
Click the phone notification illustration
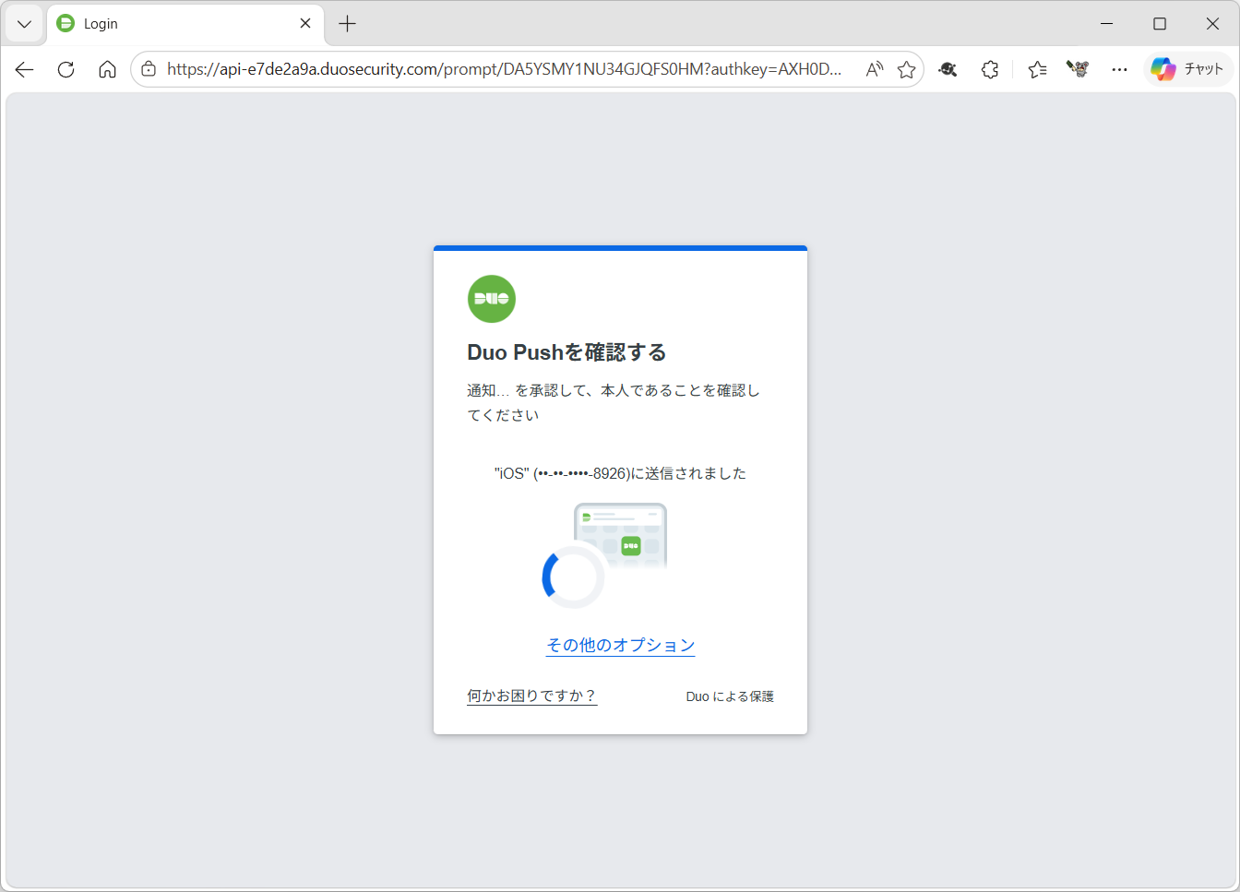click(x=621, y=535)
